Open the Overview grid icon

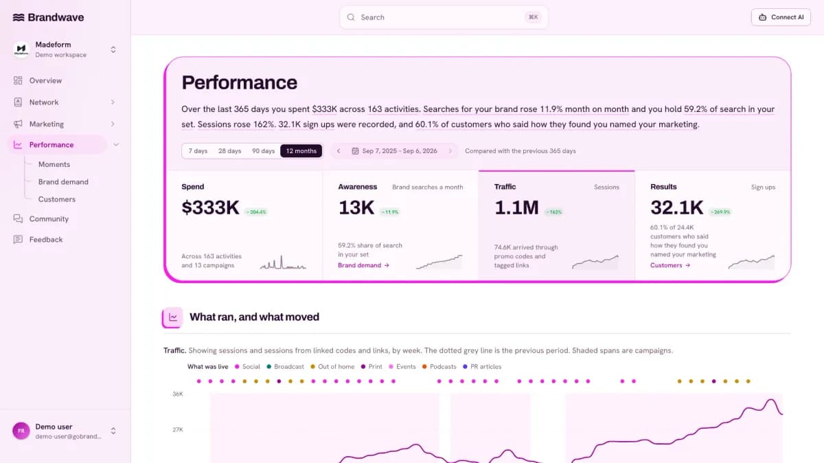[18, 80]
